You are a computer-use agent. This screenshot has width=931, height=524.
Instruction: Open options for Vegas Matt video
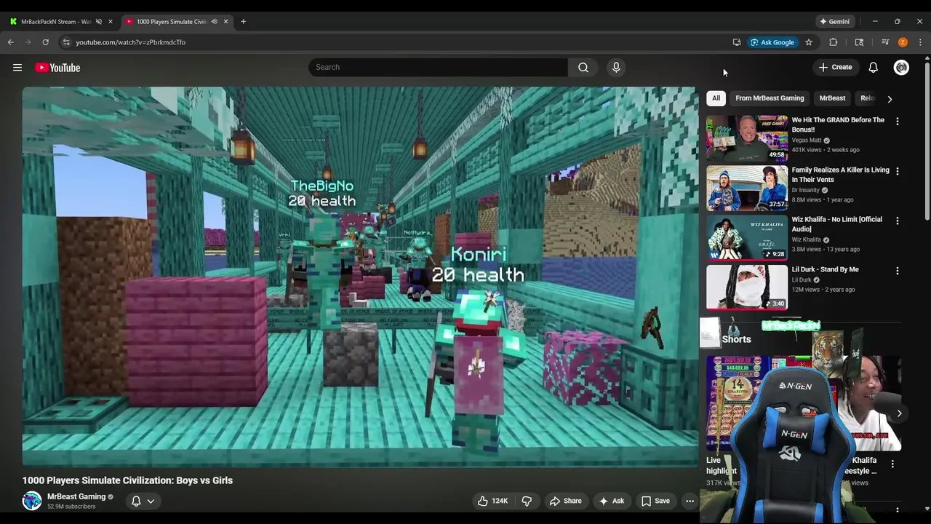tap(898, 121)
